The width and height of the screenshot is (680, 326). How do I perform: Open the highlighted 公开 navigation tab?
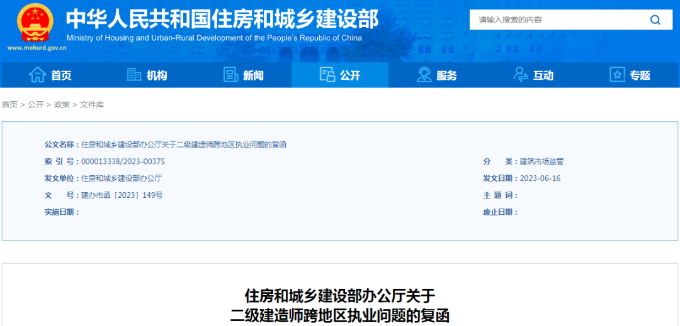pos(340,75)
